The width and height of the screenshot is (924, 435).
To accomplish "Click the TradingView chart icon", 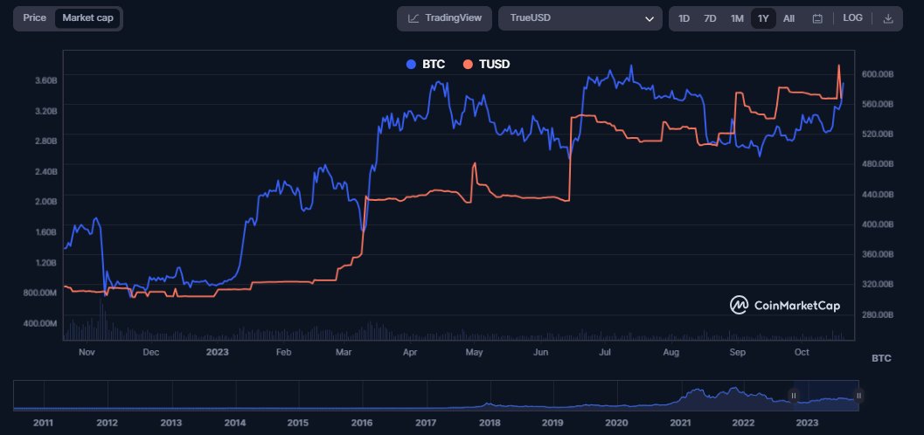I will [x=413, y=18].
